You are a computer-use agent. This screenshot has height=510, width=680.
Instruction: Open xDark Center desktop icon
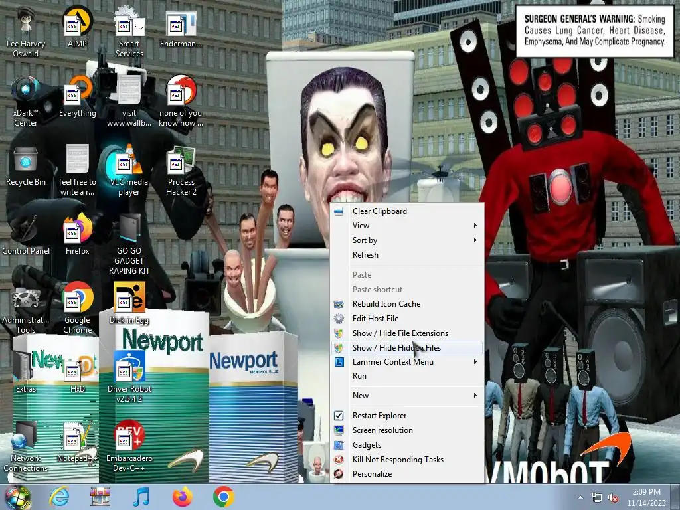(x=26, y=102)
